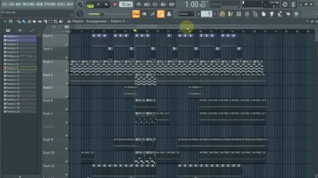Toggle the recording countdown

pyautogui.click(x=155, y=4)
